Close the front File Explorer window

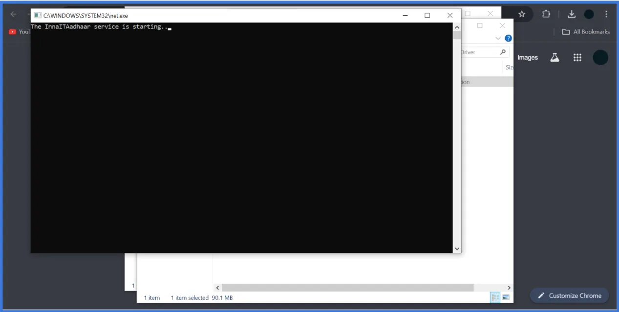click(502, 25)
